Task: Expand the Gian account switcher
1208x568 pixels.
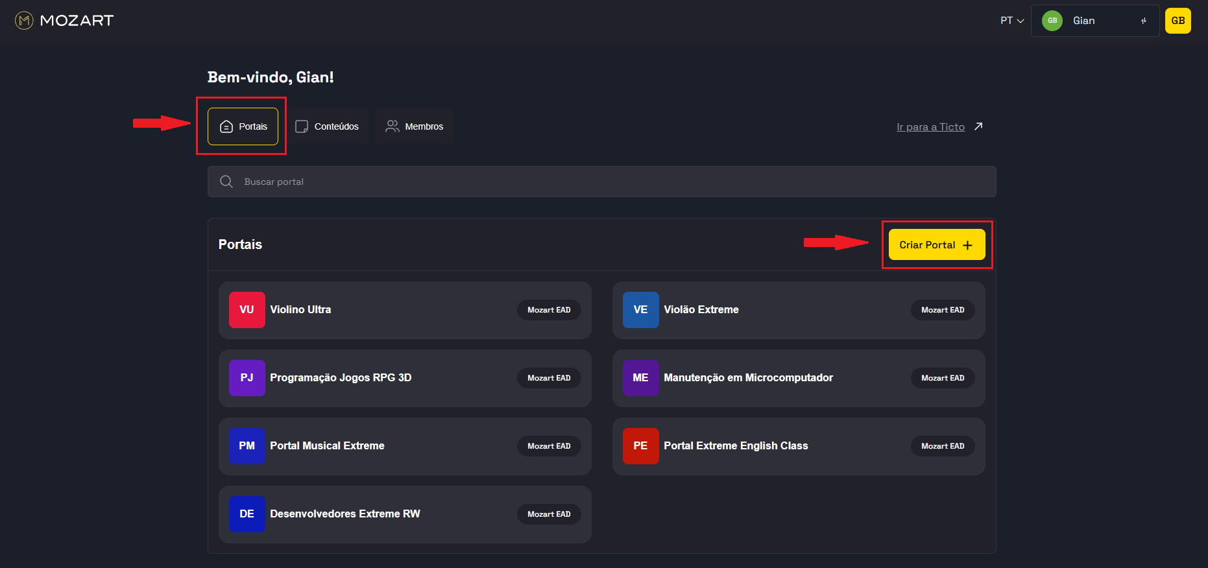Action: coord(1143,21)
